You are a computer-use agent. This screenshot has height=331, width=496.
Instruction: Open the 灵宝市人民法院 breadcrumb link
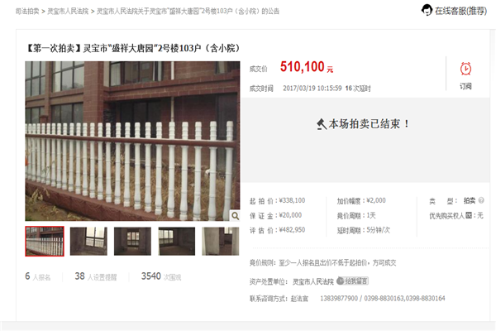pyautogui.click(x=68, y=12)
